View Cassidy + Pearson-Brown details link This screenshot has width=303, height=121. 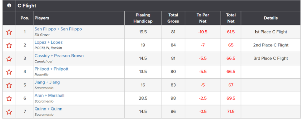[x=59, y=56]
